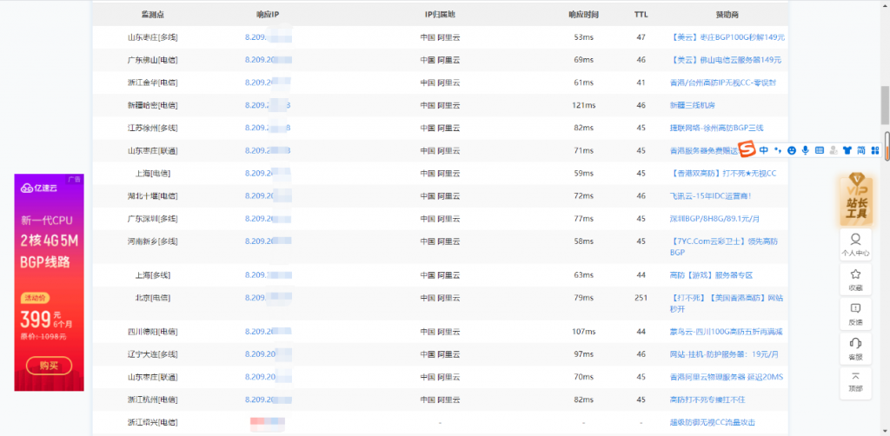890x436 pixels.
Task: Click the 收藏 star icon
Action: [856, 279]
